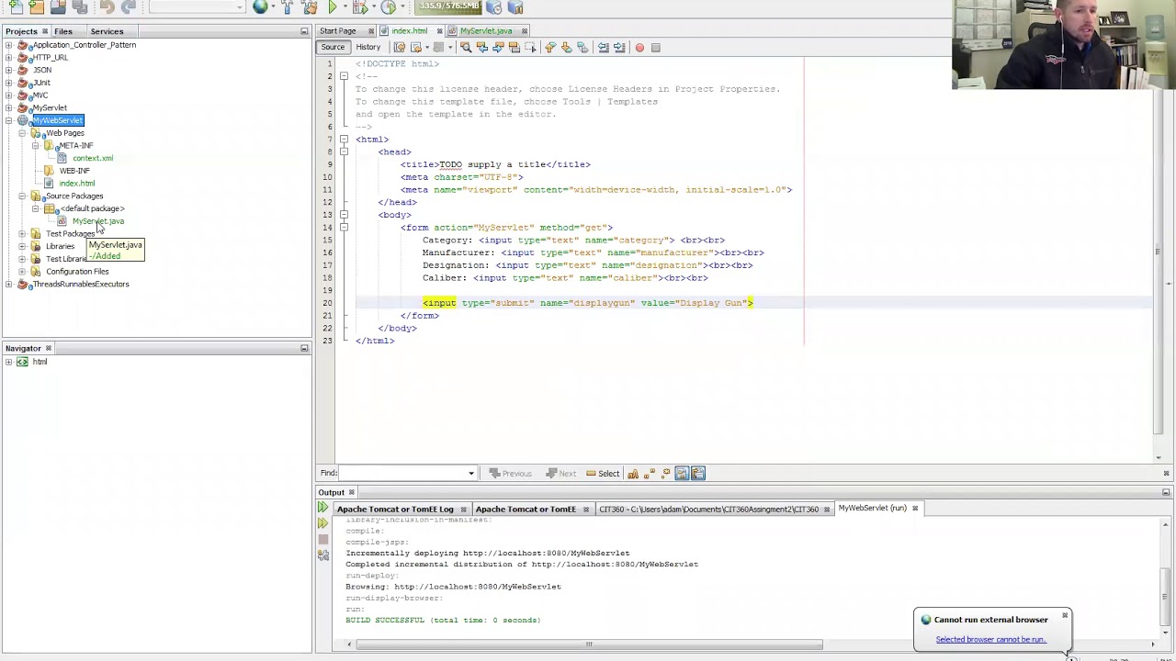Screen dimensions: 1176x661
Task: Run the project with green play icon
Action: [333, 7]
